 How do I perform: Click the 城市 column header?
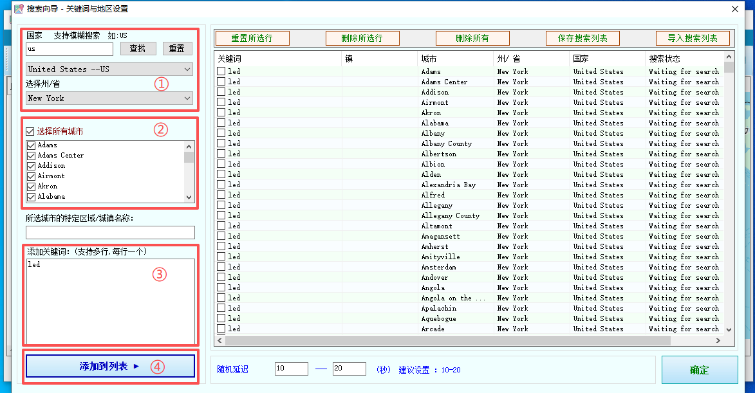click(454, 59)
